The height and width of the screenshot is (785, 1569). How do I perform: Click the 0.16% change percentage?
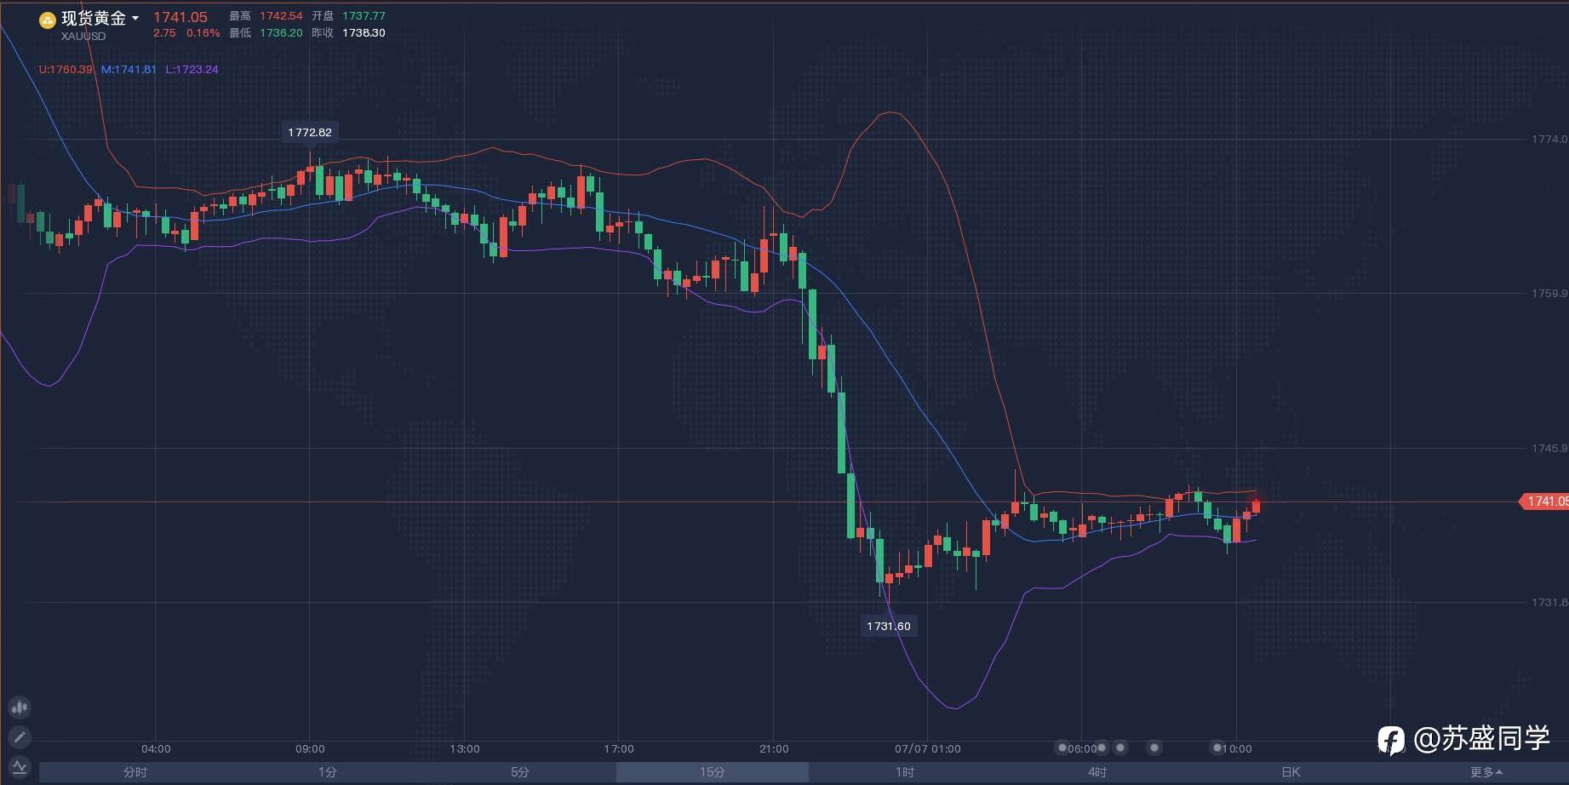(x=203, y=33)
